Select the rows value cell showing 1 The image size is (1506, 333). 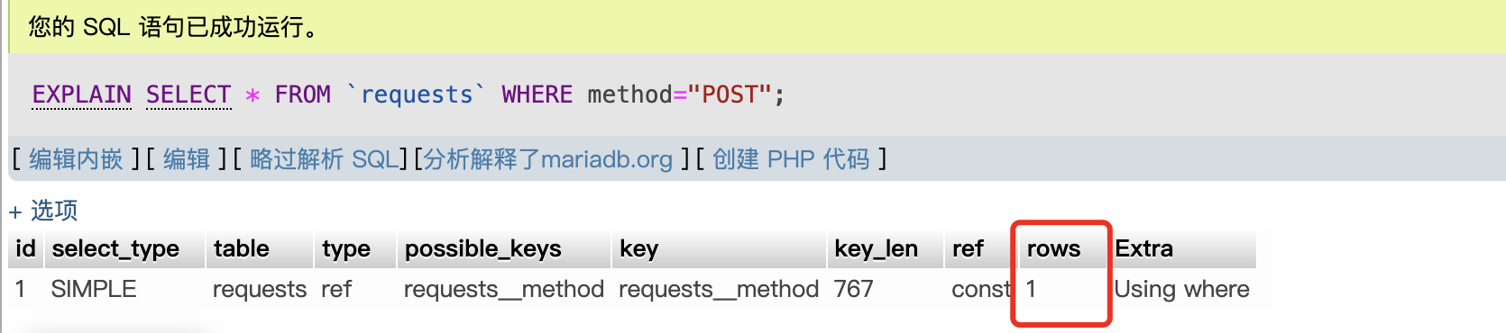click(1031, 289)
